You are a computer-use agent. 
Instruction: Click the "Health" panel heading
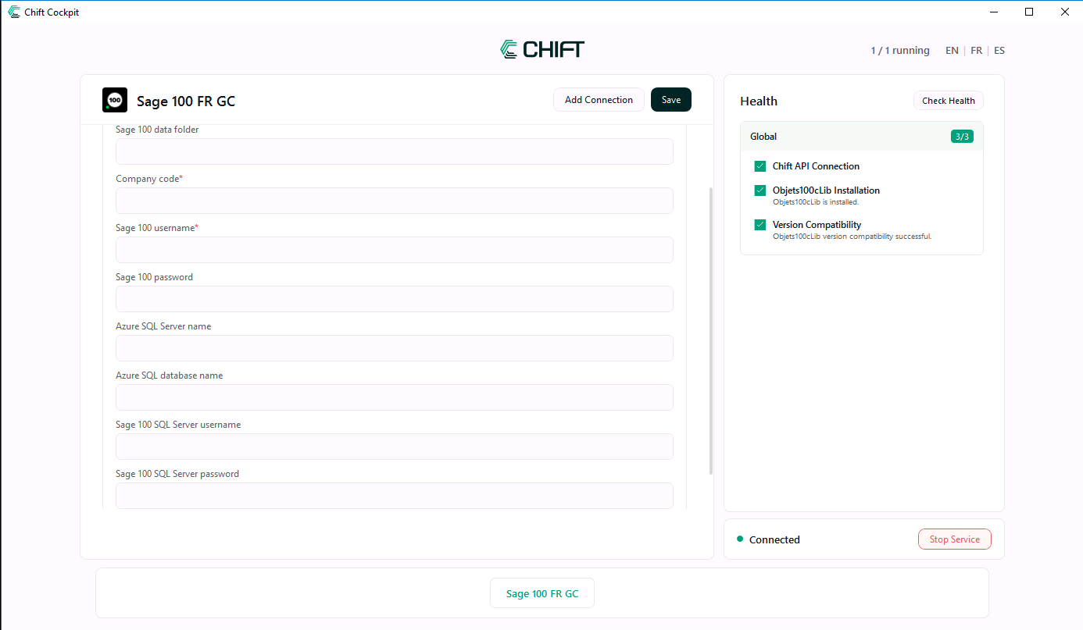click(x=759, y=101)
